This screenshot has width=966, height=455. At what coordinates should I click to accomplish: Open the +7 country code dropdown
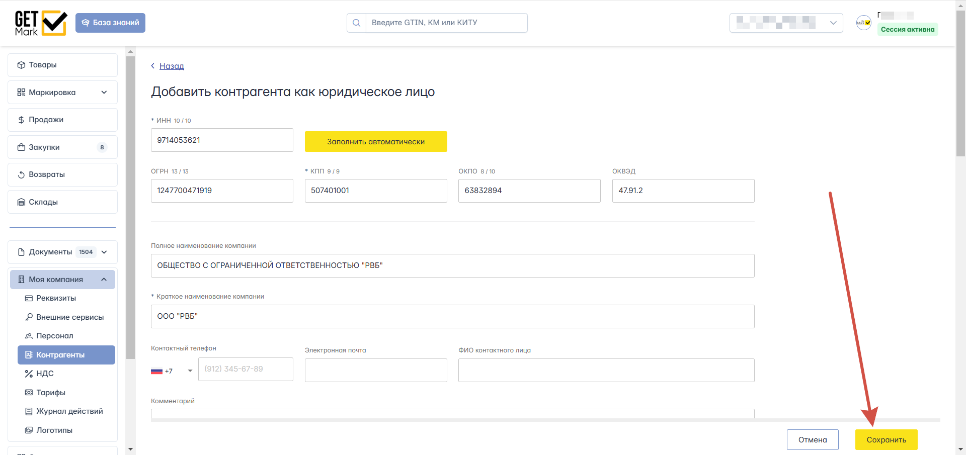[172, 371]
